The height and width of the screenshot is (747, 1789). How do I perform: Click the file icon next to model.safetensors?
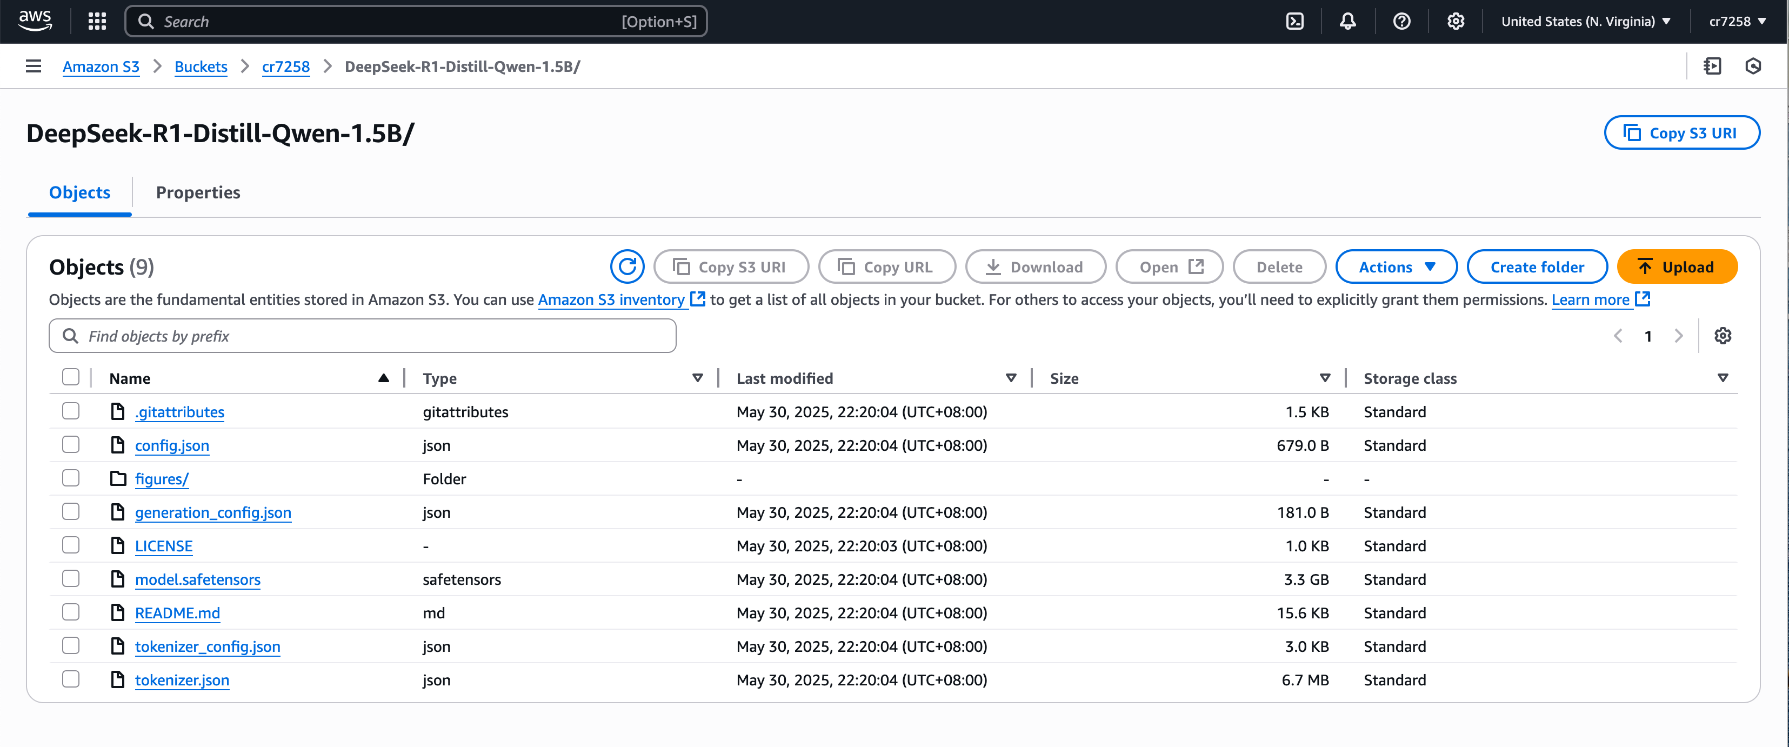(118, 579)
